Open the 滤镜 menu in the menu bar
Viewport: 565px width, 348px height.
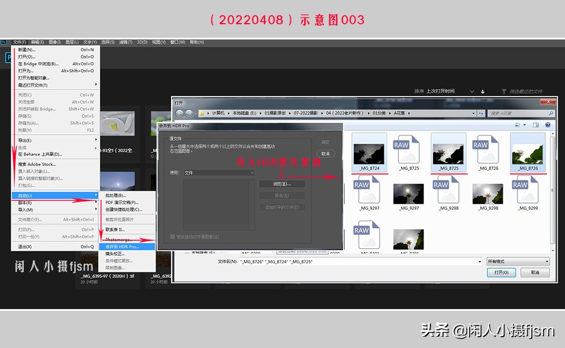click(x=126, y=42)
